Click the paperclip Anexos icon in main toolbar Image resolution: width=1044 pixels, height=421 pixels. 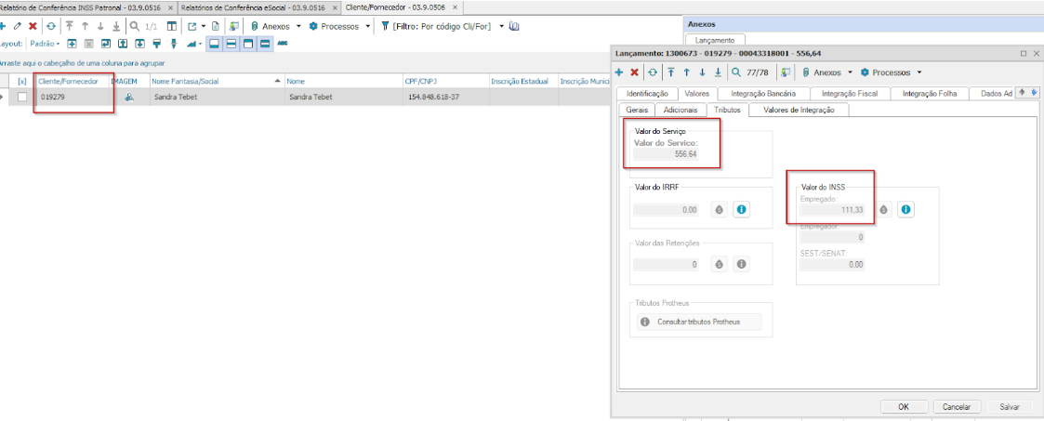tap(255, 27)
